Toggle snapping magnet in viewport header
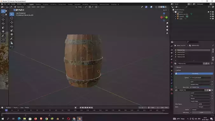The width and height of the screenshot is (215, 121). [x=90, y=7]
